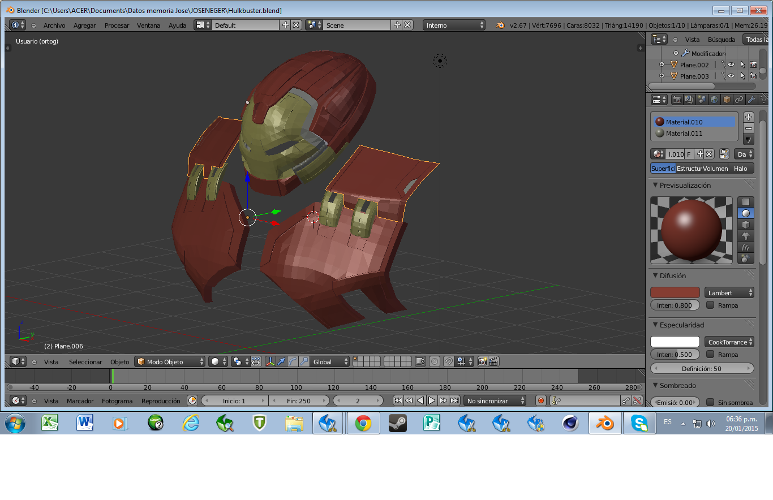Collapse the Especularidad panel

point(655,325)
